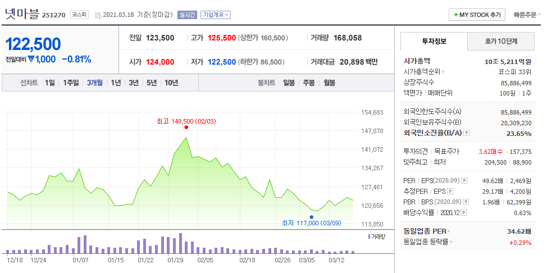Show the 일봉 candle chart
The width and height of the screenshot is (547, 273).
[289, 83]
